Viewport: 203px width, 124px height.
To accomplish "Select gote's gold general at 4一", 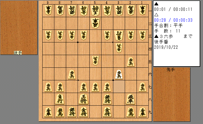I will (x=107, y=10).
